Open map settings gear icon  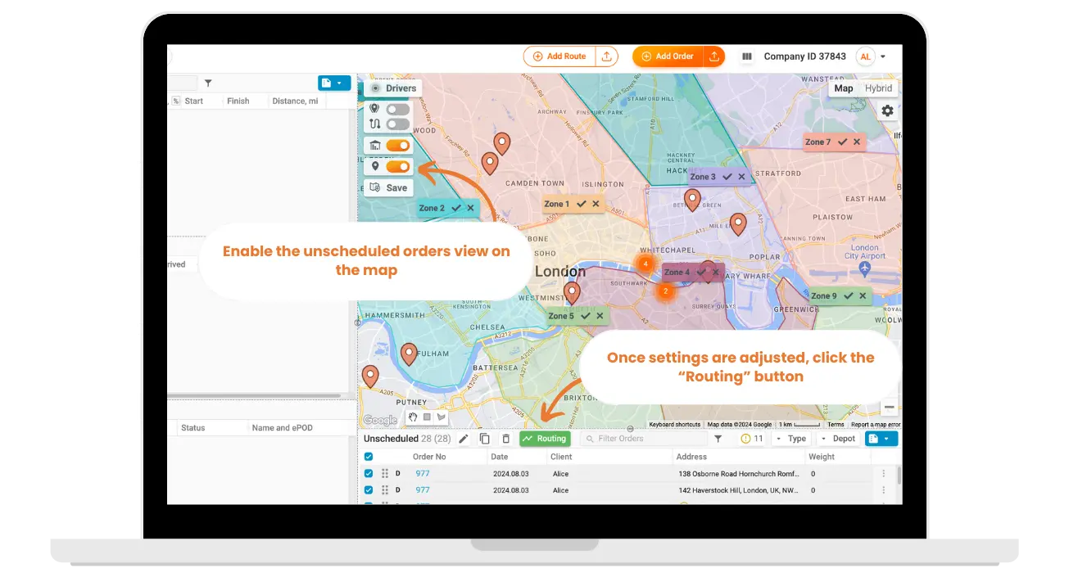[x=888, y=110]
